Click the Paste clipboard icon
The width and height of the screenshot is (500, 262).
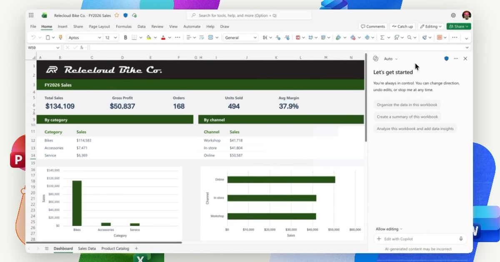tap(48, 37)
